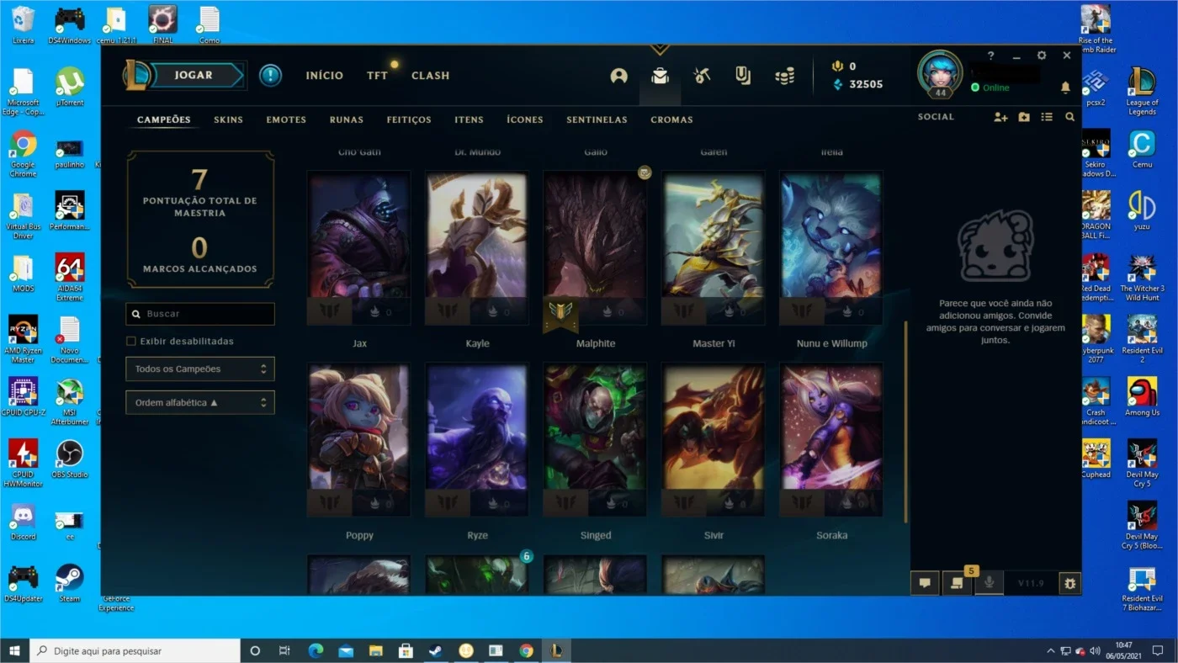Open the Profile icon in top navigation
The width and height of the screenshot is (1178, 663).
[619, 76]
